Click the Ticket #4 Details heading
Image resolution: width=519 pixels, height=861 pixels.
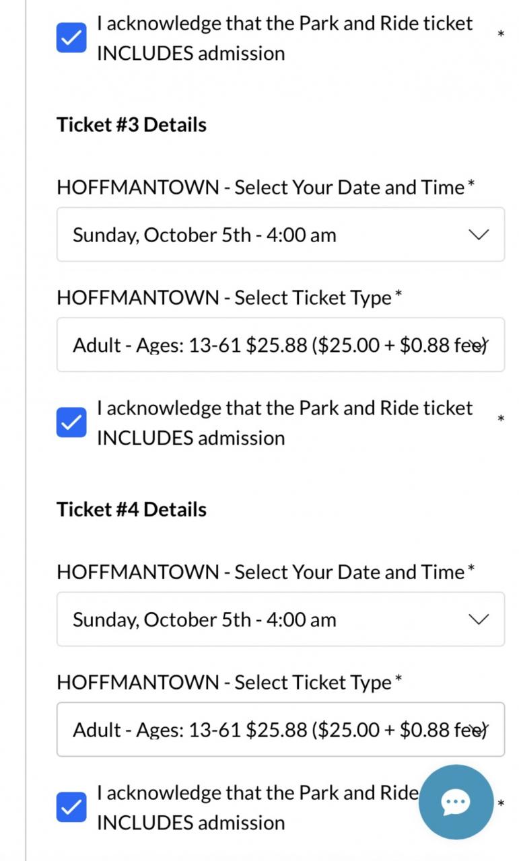[131, 509]
